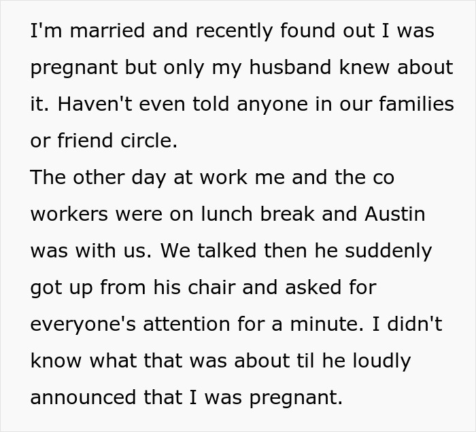Click the word "Haven't" in third line
476x432 pixels.
point(95,104)
